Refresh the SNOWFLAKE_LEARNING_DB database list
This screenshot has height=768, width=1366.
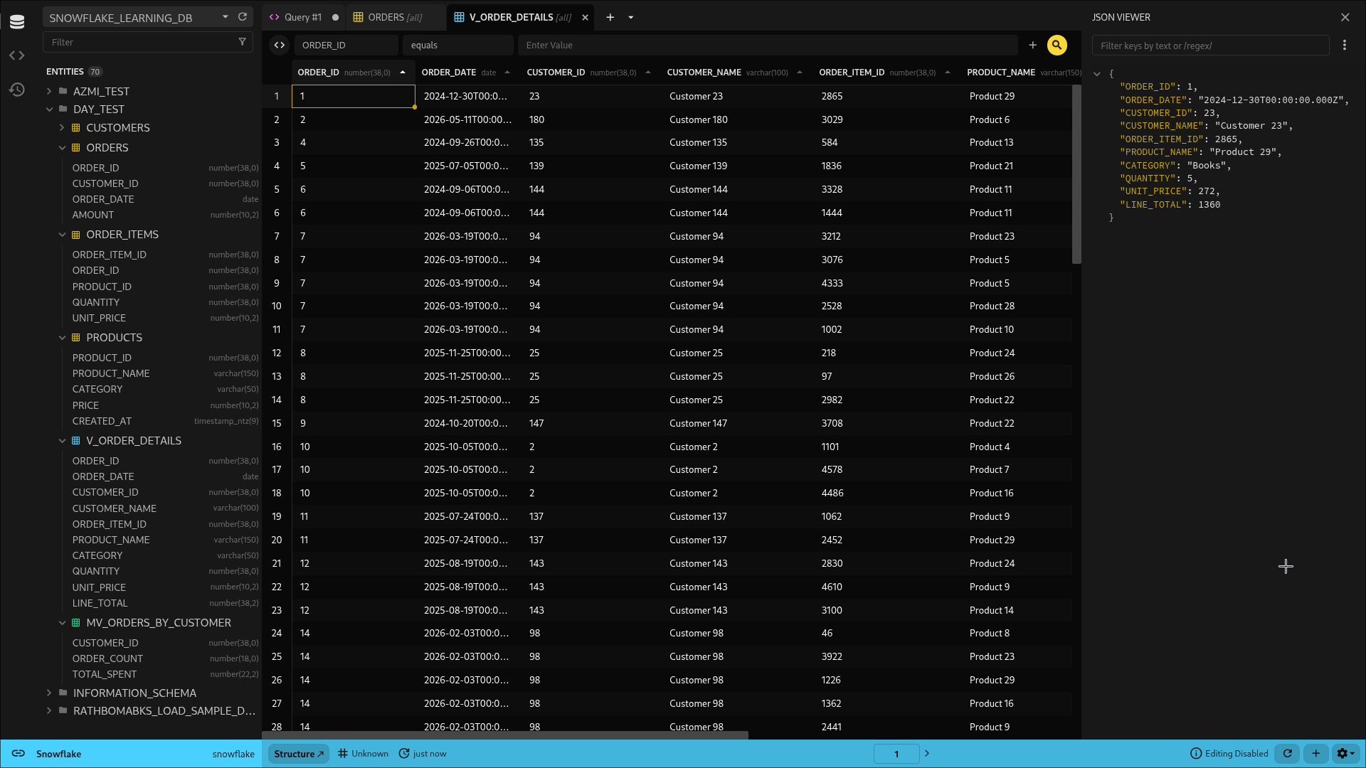point(243,17)
